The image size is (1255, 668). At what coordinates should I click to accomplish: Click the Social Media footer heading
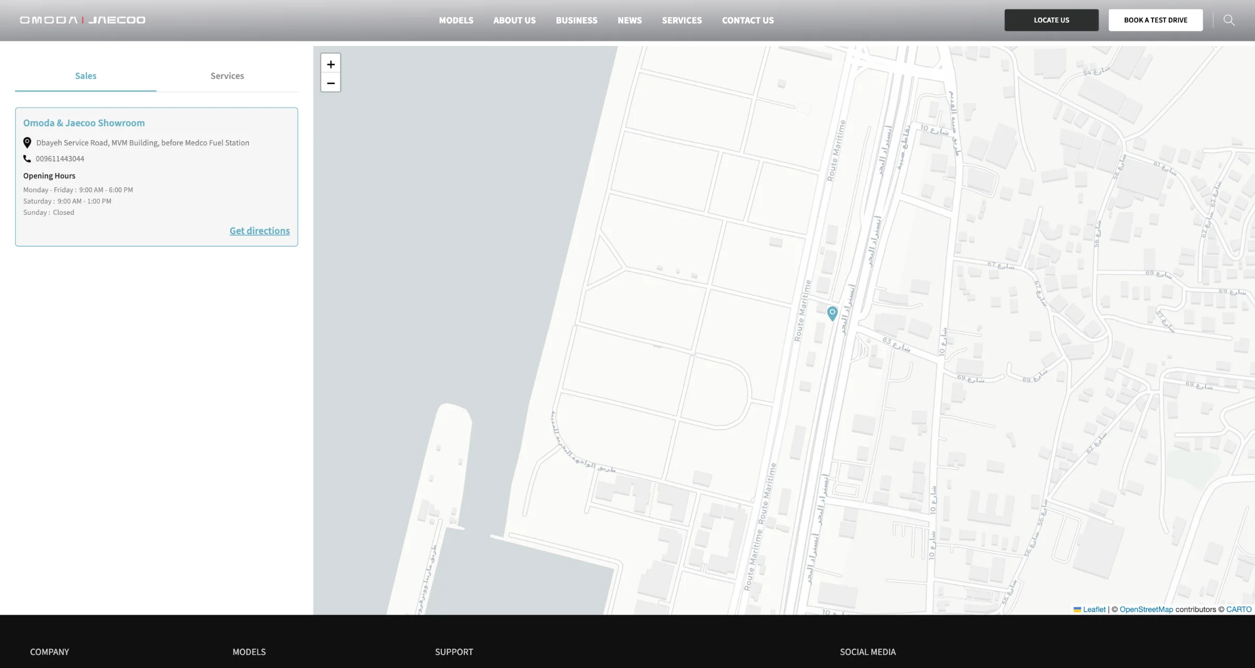[x=868, y=652]
